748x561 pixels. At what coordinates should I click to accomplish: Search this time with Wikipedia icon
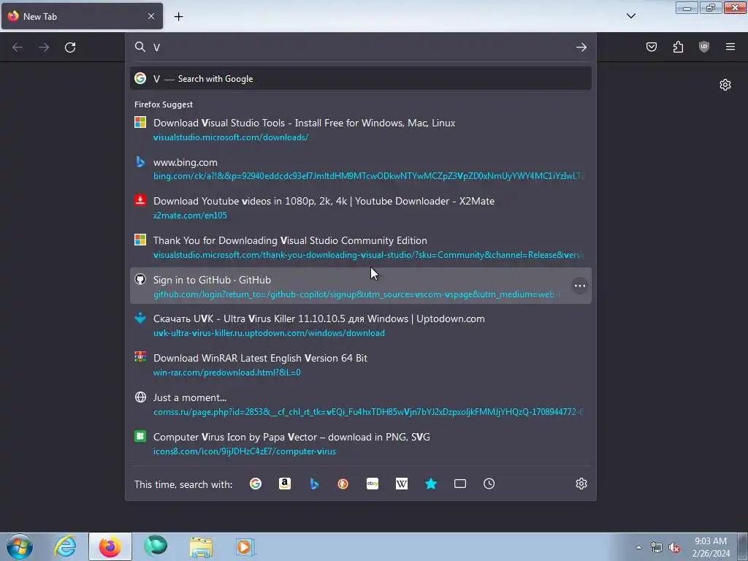tap(402, 484)
